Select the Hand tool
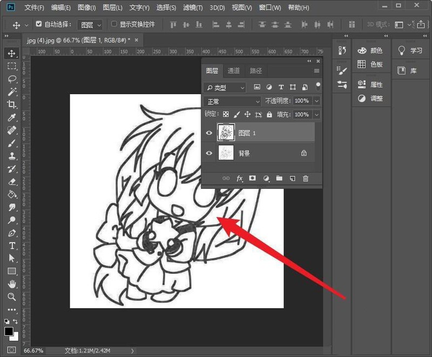 tap(12, 284)
